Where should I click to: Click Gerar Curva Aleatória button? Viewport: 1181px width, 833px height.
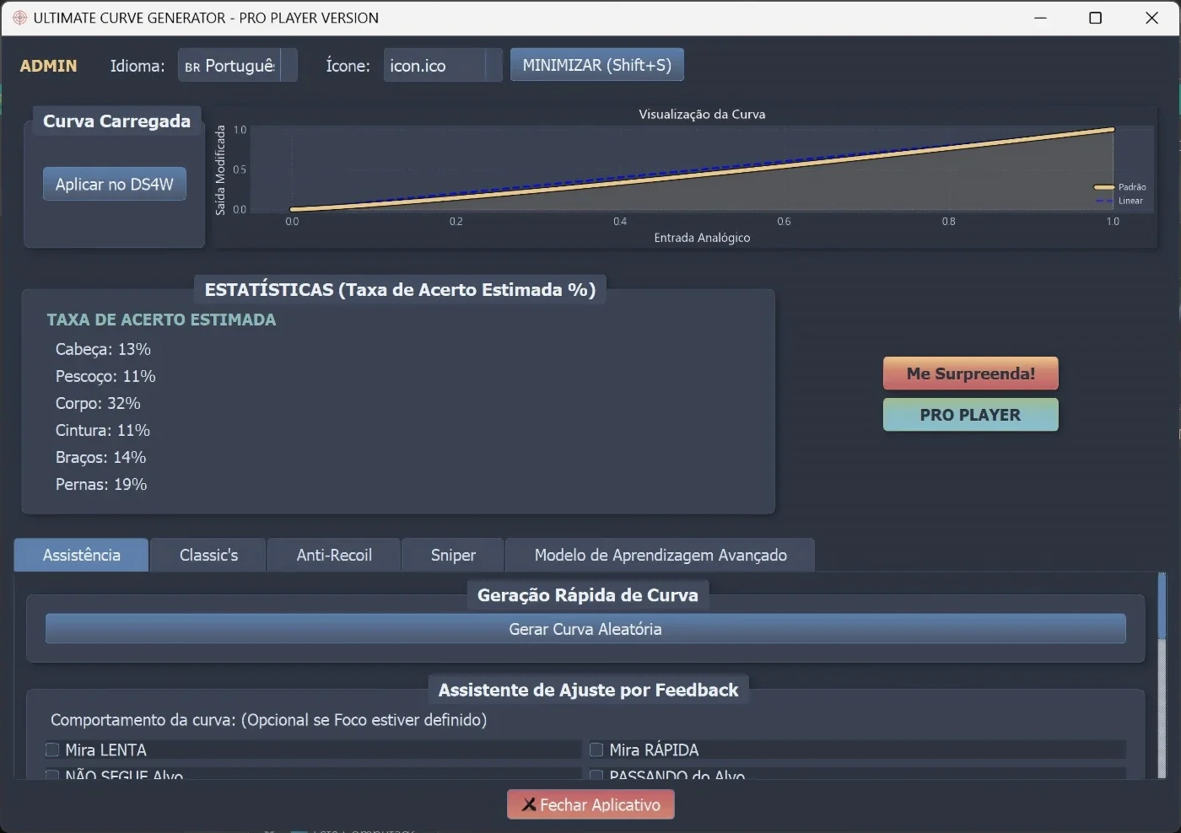click(x=585, y=629)
